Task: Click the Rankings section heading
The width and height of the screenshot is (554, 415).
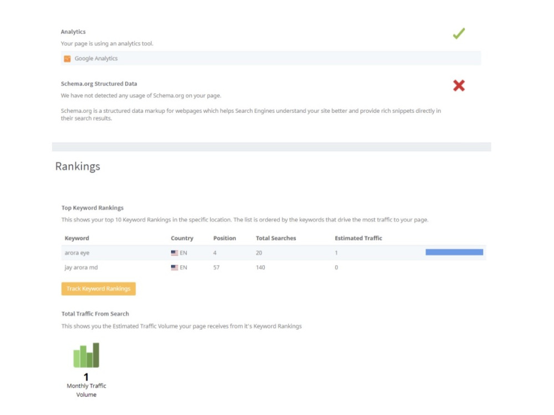Action: [78, 166]
